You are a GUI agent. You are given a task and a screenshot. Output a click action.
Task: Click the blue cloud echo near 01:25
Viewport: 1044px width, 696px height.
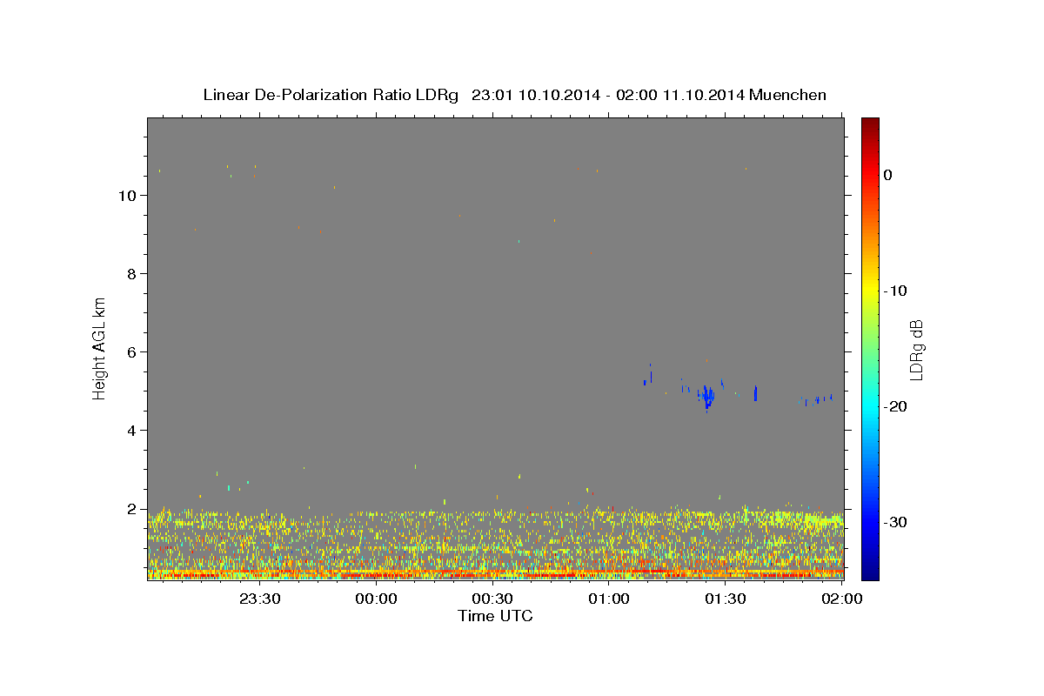pyautogui.click(x=708, y=398)
